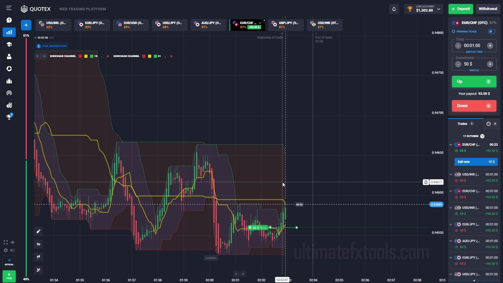
Task: Switch to USD/JPY asset tab
Action: (170, 25)
